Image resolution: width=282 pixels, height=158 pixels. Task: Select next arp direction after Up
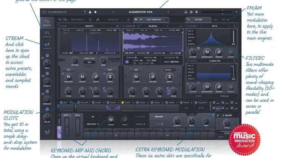pos(100,116)
